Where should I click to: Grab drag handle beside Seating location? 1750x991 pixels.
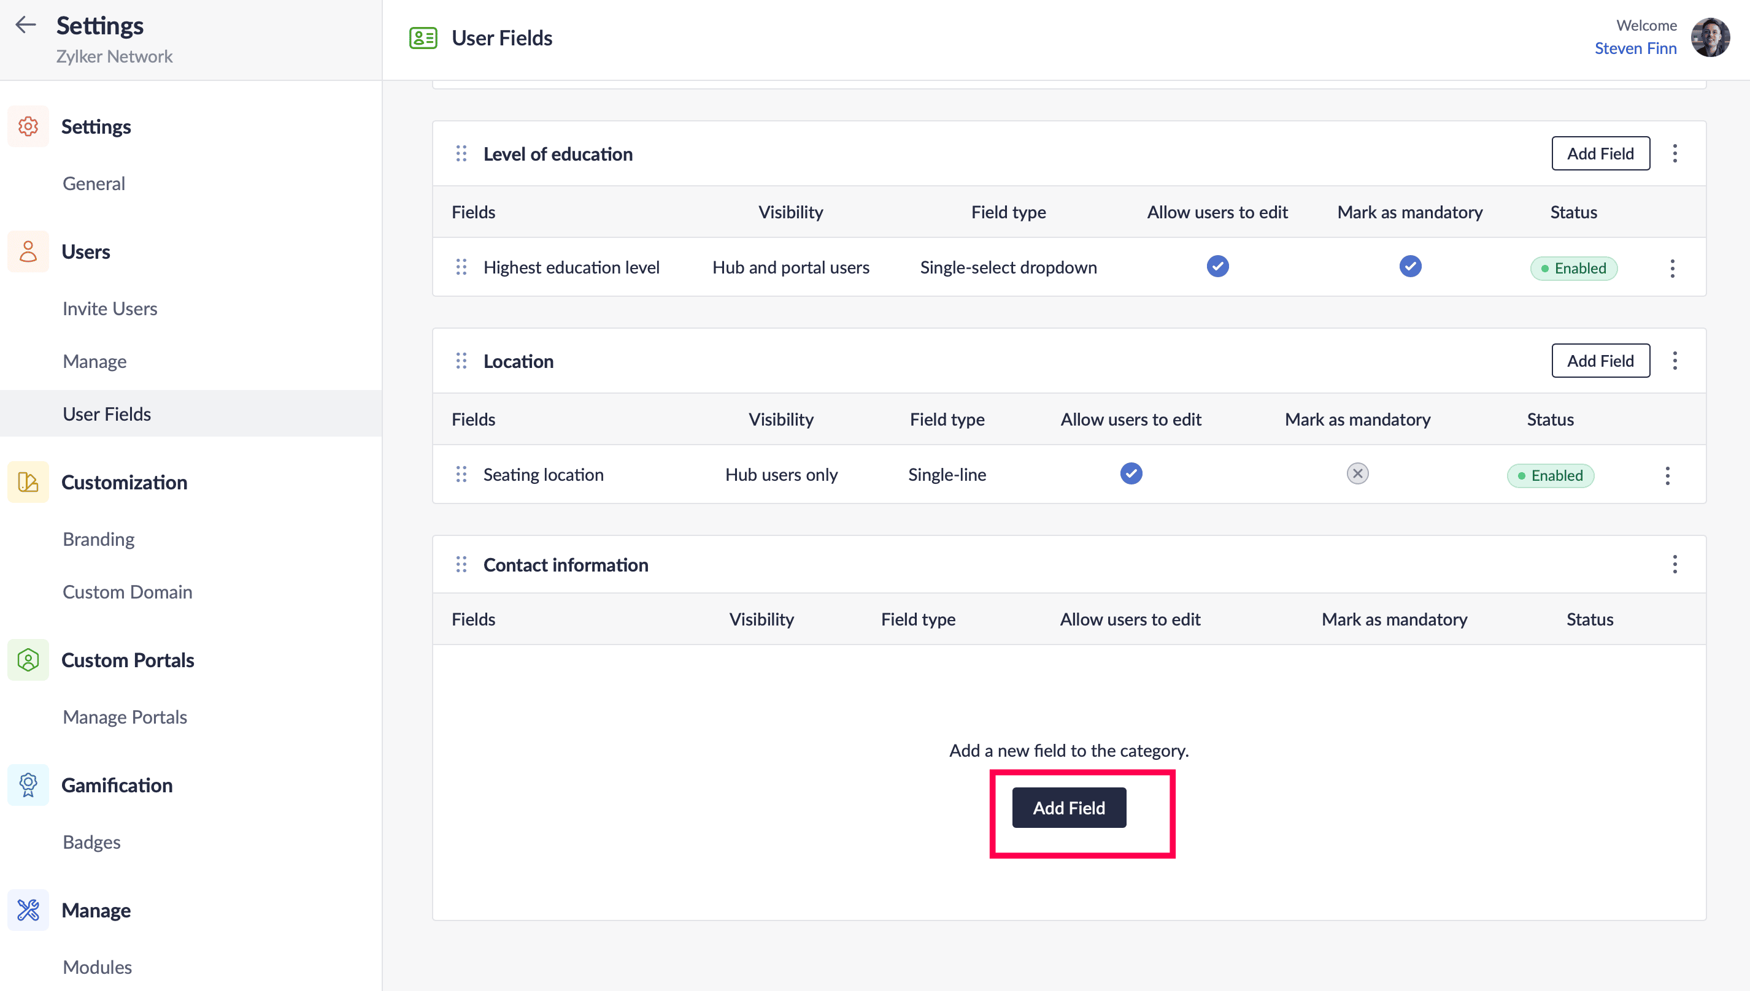[461, 475]
